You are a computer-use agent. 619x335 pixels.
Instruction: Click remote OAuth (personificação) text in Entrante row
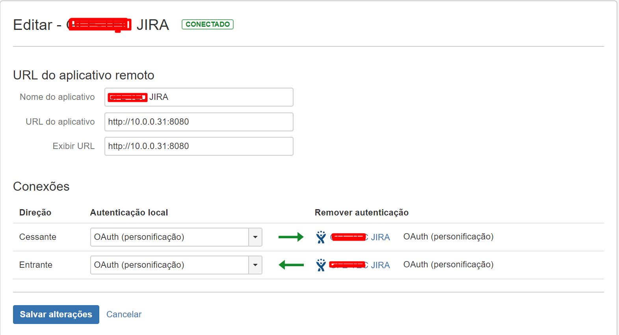pyautogui.click(x=448, y=265)
